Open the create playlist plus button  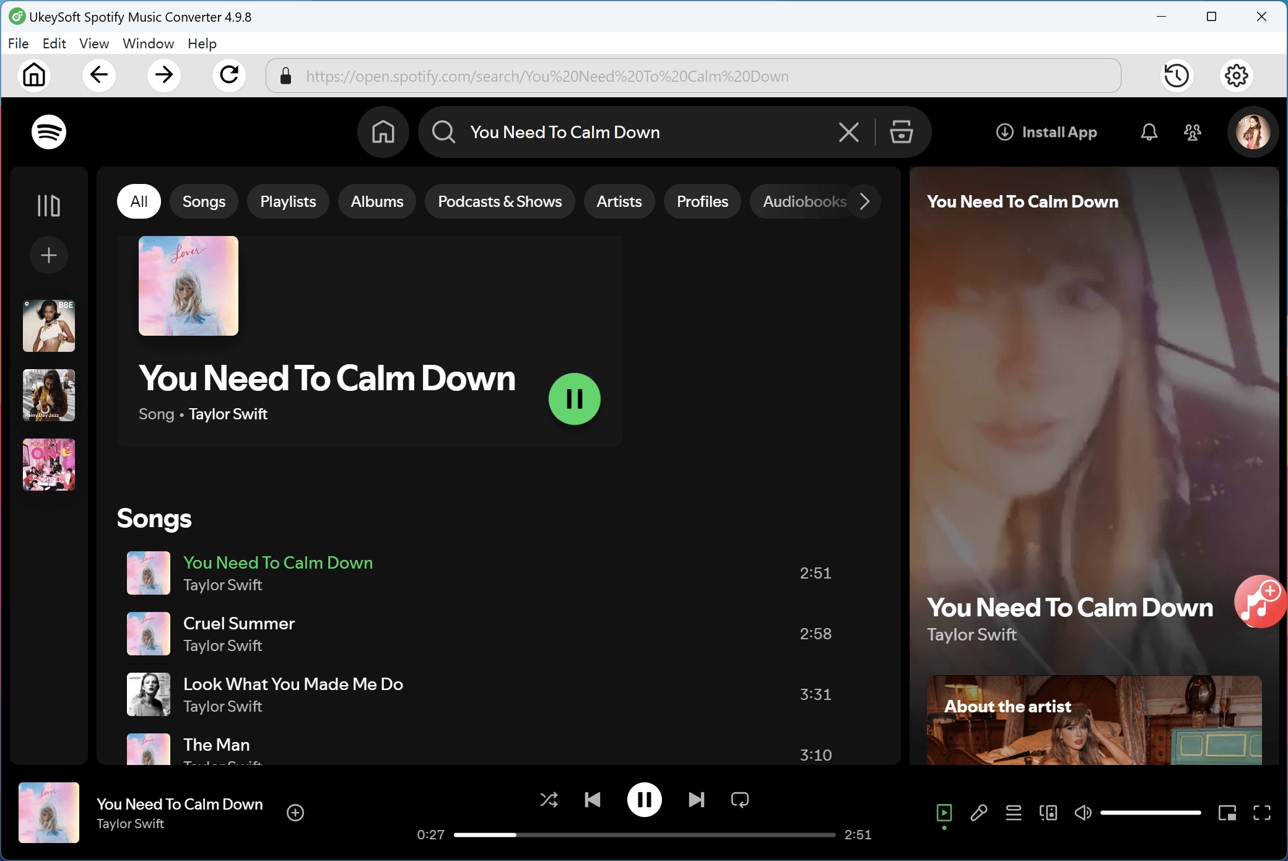(x=48, y=255)
